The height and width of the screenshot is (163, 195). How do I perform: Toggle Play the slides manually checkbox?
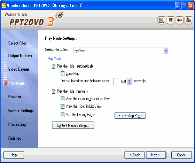(54, 92)
